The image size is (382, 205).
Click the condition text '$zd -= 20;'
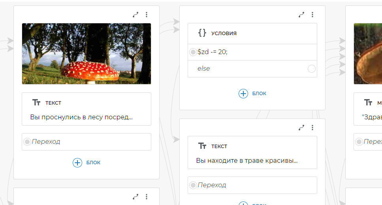213,52
